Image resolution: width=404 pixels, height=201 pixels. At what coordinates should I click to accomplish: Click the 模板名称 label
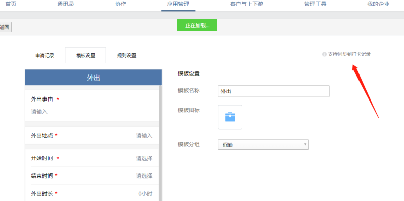tap(189, 91)
